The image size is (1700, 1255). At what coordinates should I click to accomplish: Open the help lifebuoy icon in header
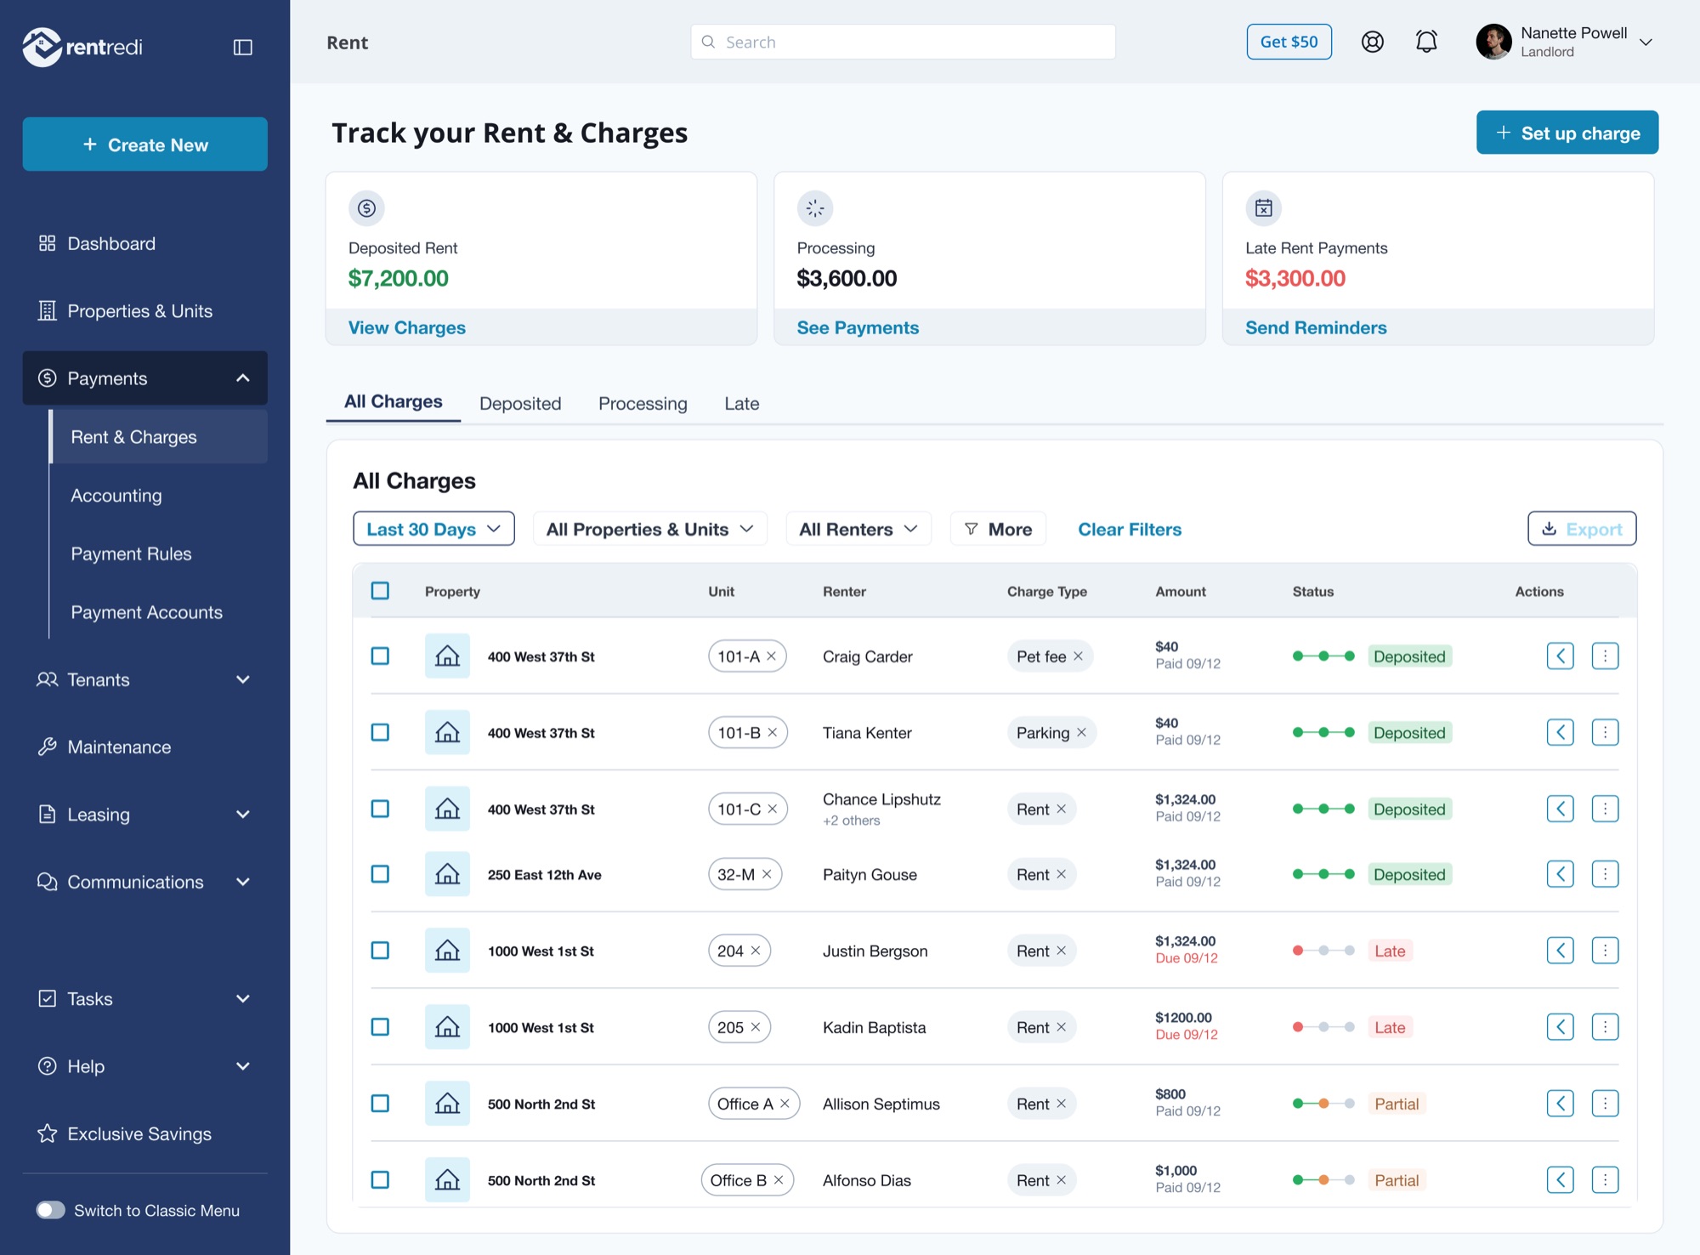[x=1372, y=42]
